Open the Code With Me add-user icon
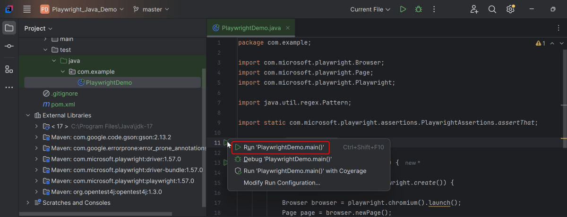The width and height of the screenshot is (567, 217). [x=474, y=9]
